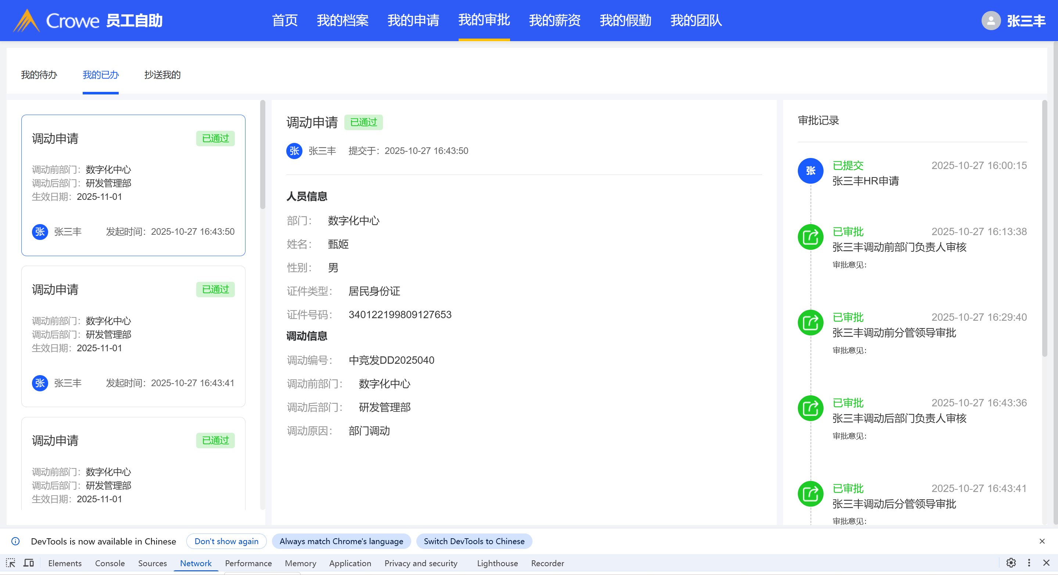Open DevTools three-dot more options menu
1058x575 pixels.
click(x=1029, y=563)
